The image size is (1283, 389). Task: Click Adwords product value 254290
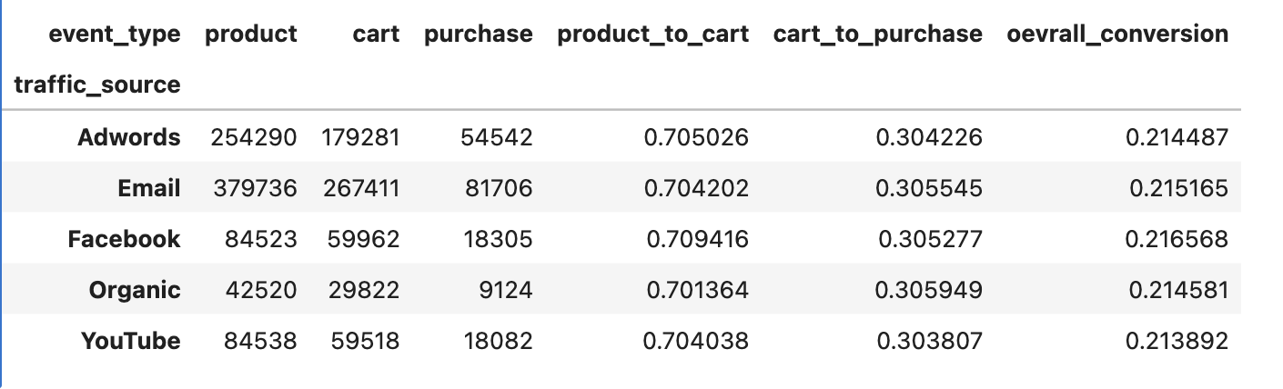click(253, 137)
